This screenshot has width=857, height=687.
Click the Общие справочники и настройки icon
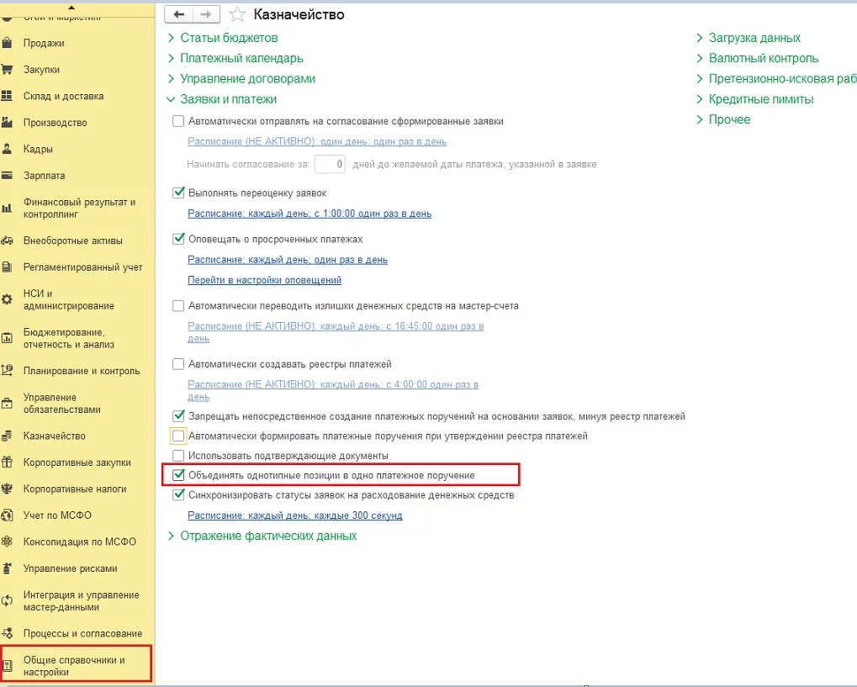click(7, 666)
